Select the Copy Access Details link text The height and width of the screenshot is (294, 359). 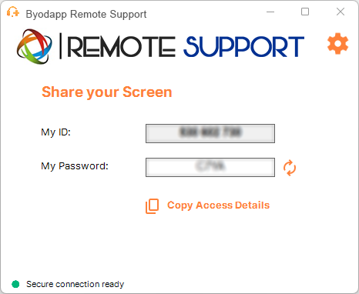[218, 205]
